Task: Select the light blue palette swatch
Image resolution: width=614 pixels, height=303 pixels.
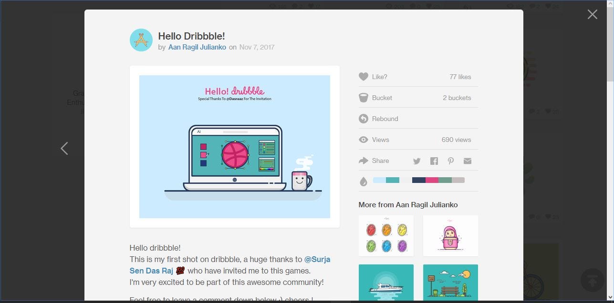Action: 379,180
